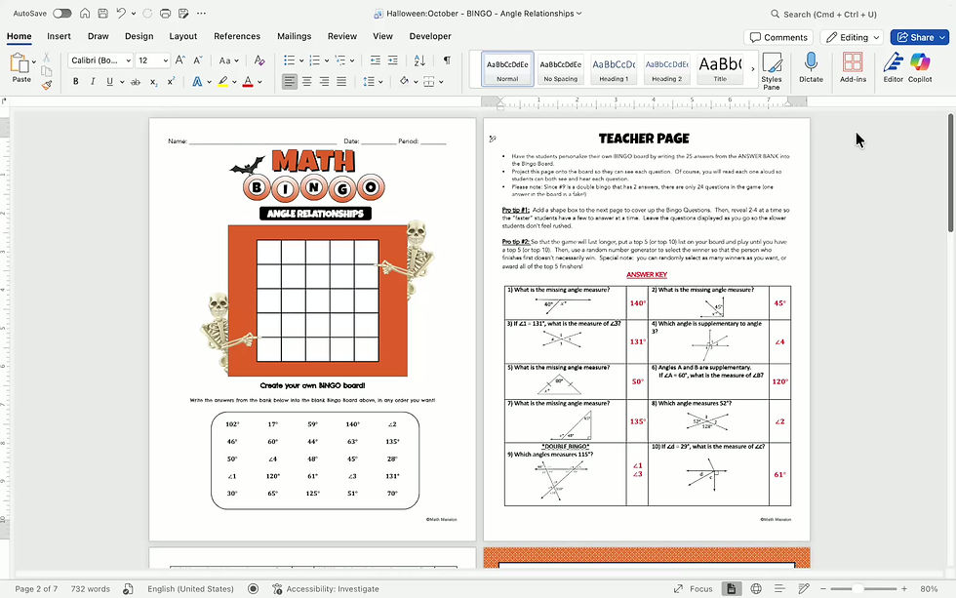This screenshot has height=598, width=956.
Task: Select Align Left
Action: click(290, 81)
